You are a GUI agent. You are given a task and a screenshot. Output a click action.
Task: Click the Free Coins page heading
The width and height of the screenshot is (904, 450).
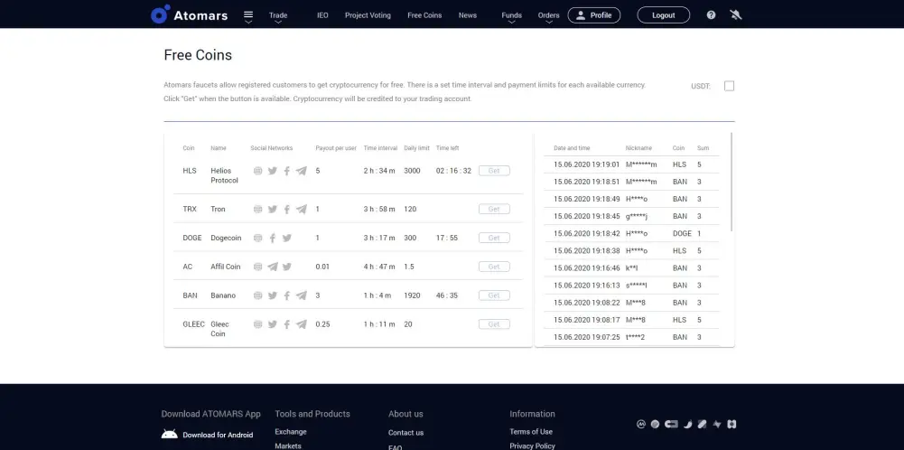[x=198, y=55]
